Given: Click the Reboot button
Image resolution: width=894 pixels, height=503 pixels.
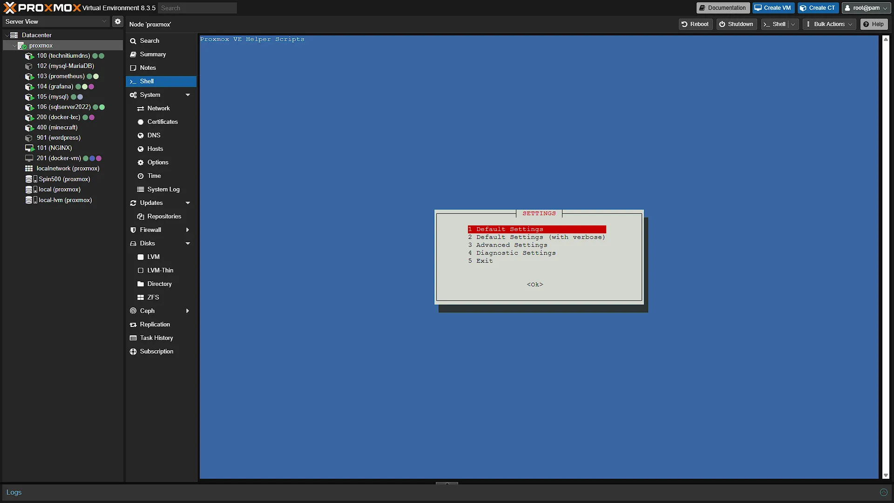Looking at the screenshot, I should 695,24.
